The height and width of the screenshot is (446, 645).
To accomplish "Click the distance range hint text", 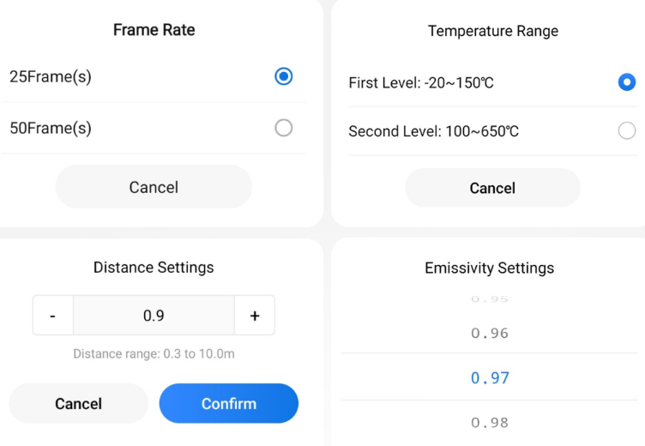I will [154, 353].
